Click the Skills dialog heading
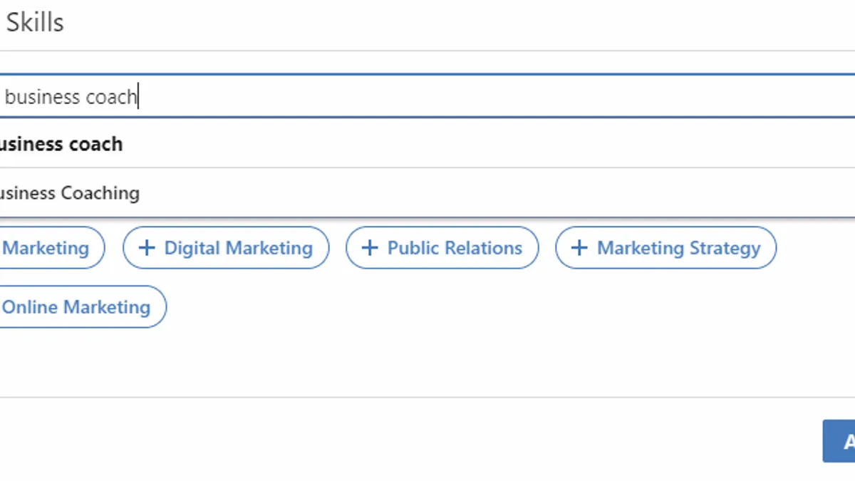 [35, 22]
